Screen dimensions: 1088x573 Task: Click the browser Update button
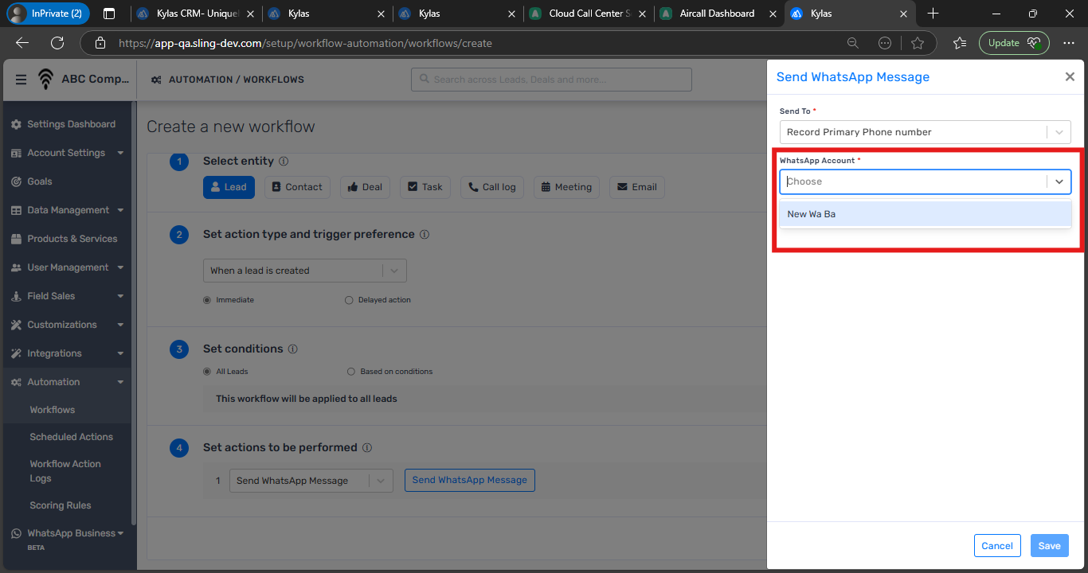click(x=1014, y=43)
